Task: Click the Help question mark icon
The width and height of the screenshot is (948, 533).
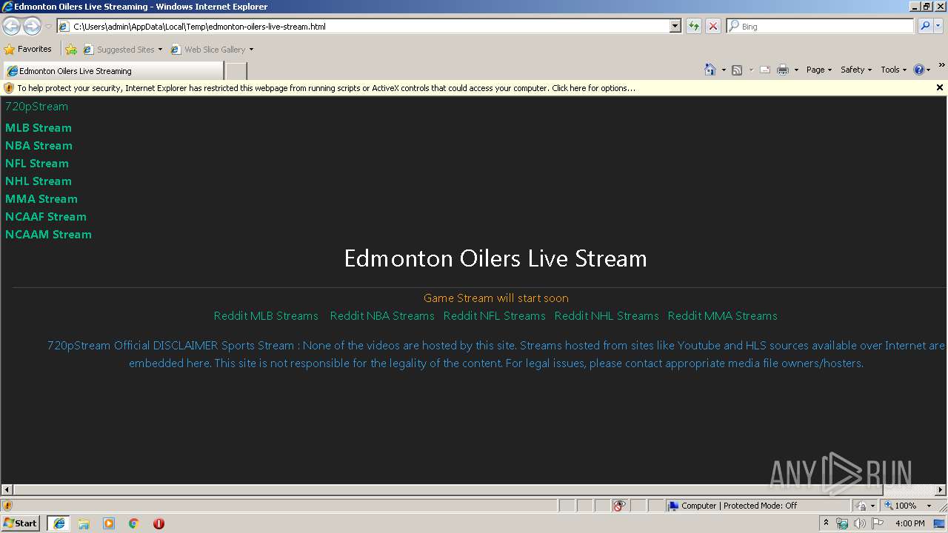Action: pyautogui.click(x=919, y=70)
